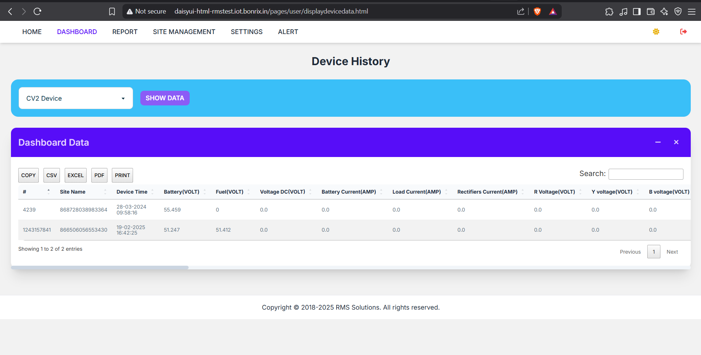Image resolution: width=701 pixels, height=355 pixels.
Task: Open Brave VPN shield icon
Action: pos(678,11)
